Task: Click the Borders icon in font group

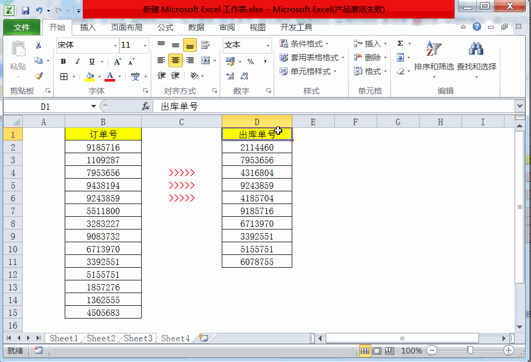Action: [x=64, y=76]
